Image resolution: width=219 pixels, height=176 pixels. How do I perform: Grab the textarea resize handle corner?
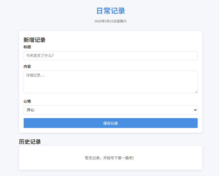pos(196,92)
